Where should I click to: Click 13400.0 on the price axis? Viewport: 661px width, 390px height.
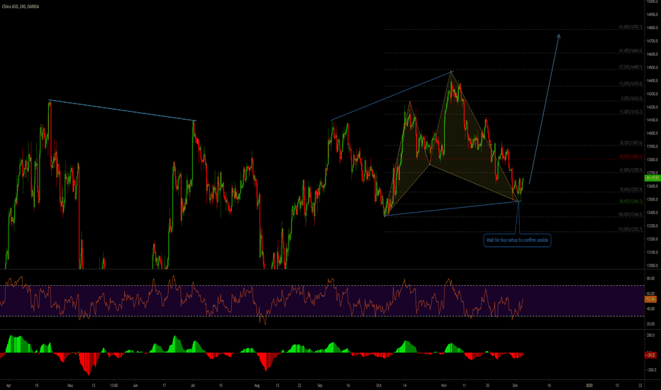pyautogui.click(x=652, y=213)
